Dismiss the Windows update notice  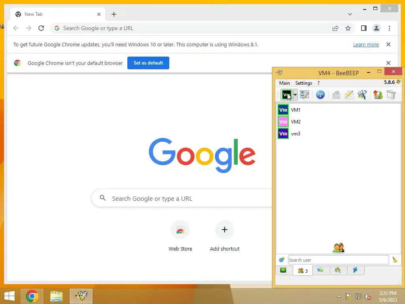[x=388, y=44]
